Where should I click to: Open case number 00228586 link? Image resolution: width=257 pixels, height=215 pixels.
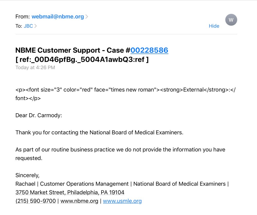pos(149,50)
